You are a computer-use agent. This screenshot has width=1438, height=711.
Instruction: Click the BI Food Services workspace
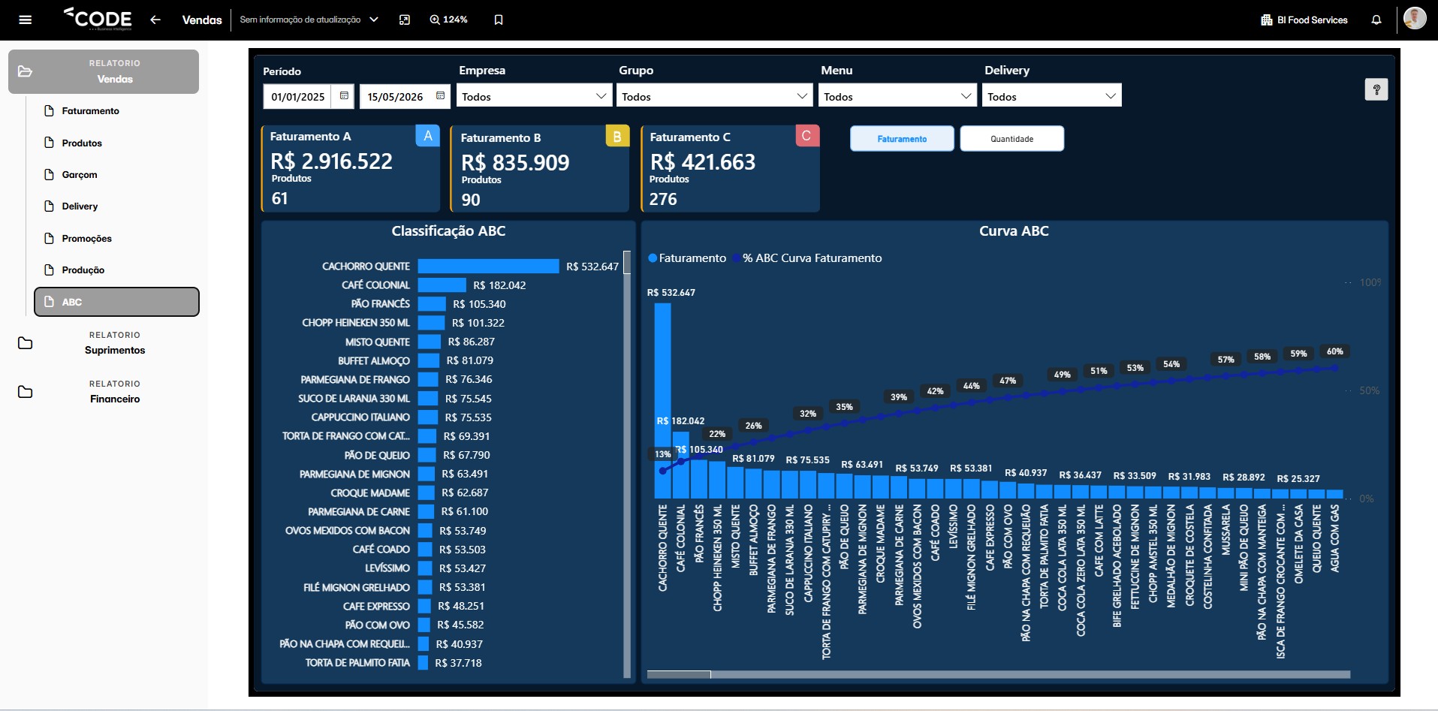pyautogui.click(x=1304, y=20)
